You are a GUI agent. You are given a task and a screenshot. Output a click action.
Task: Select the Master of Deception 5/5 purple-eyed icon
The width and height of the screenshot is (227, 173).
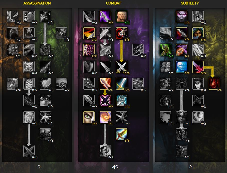click(x=182, y=16)
